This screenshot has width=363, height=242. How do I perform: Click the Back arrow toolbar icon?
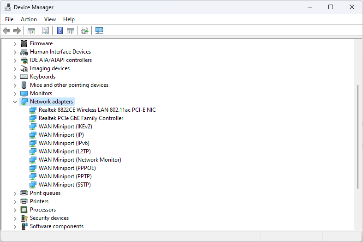coord(6,31)
